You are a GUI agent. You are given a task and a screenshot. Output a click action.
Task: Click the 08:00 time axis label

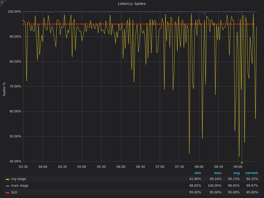click(x=199, y=167)
